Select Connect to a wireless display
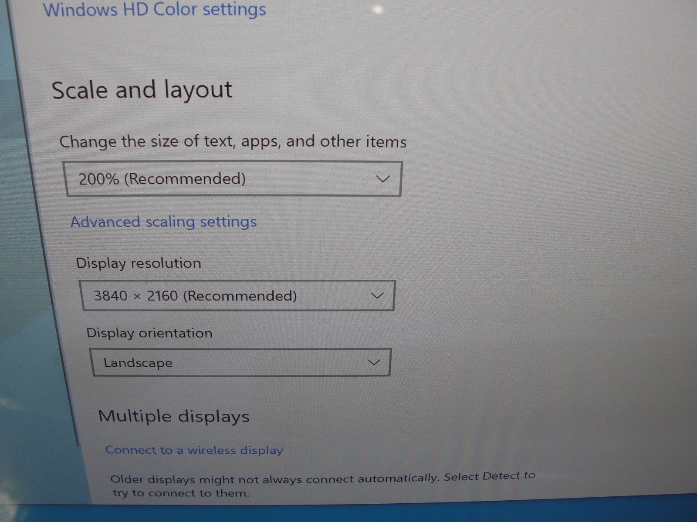This screenshot has height=522, width=697. pyautogui.click(x=194, y=450)
